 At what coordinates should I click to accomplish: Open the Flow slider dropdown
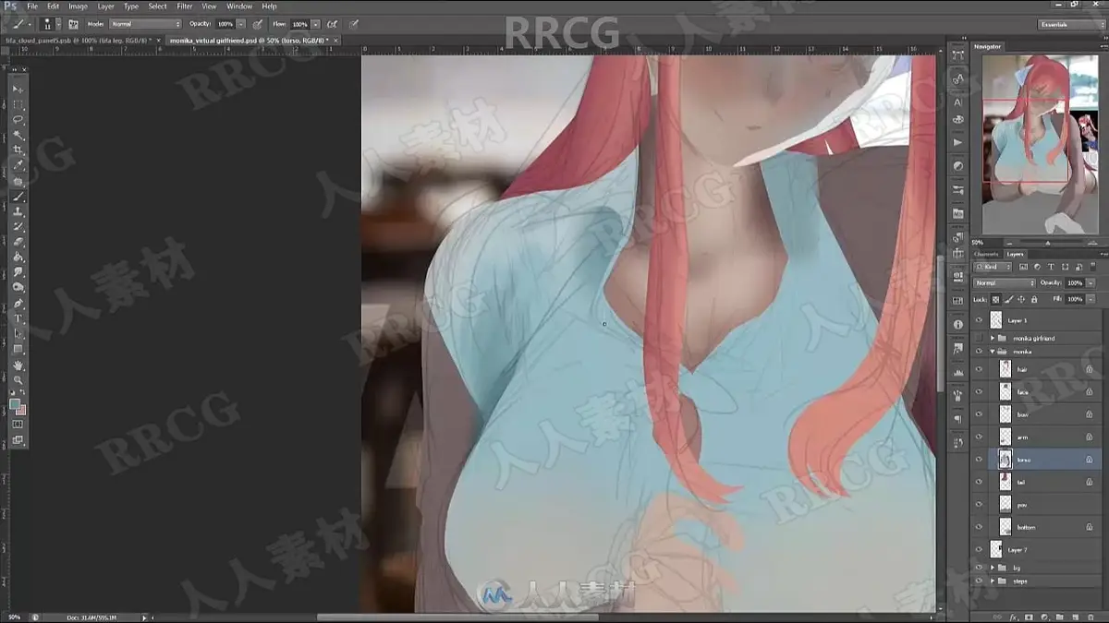point(316,23)
